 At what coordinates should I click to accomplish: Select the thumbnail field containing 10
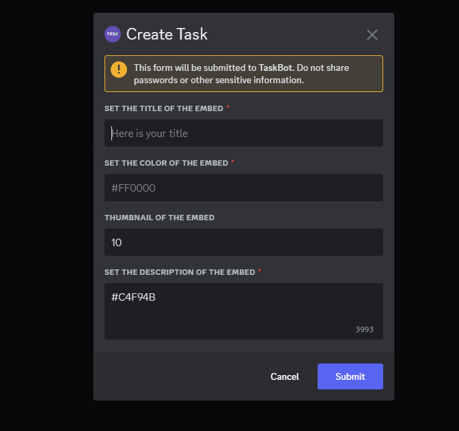[243, 242]
